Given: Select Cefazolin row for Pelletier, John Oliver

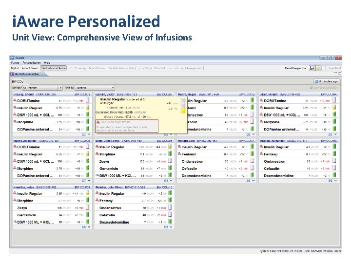Looking at the screenshot, I should [x=134, y=215].
